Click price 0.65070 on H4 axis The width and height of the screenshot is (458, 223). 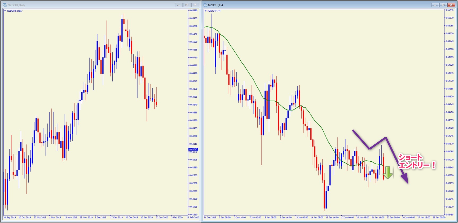[x=450, y=49]
